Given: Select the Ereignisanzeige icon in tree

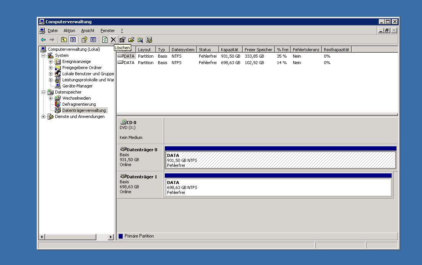Looking at the screenshot, I should point(58,61).
